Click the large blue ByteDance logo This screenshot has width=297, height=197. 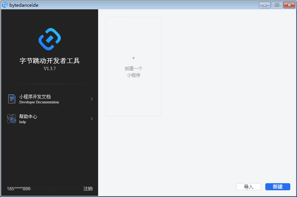(x=50, y=39)
